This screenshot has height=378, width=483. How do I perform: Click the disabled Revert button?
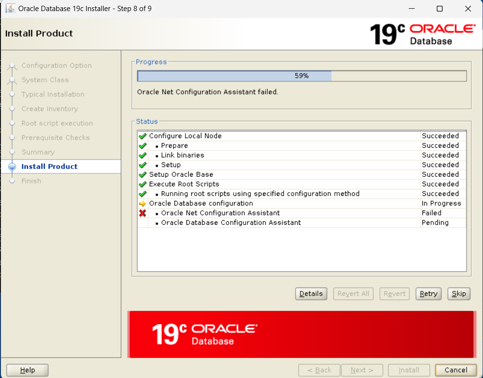pos(394,294)
